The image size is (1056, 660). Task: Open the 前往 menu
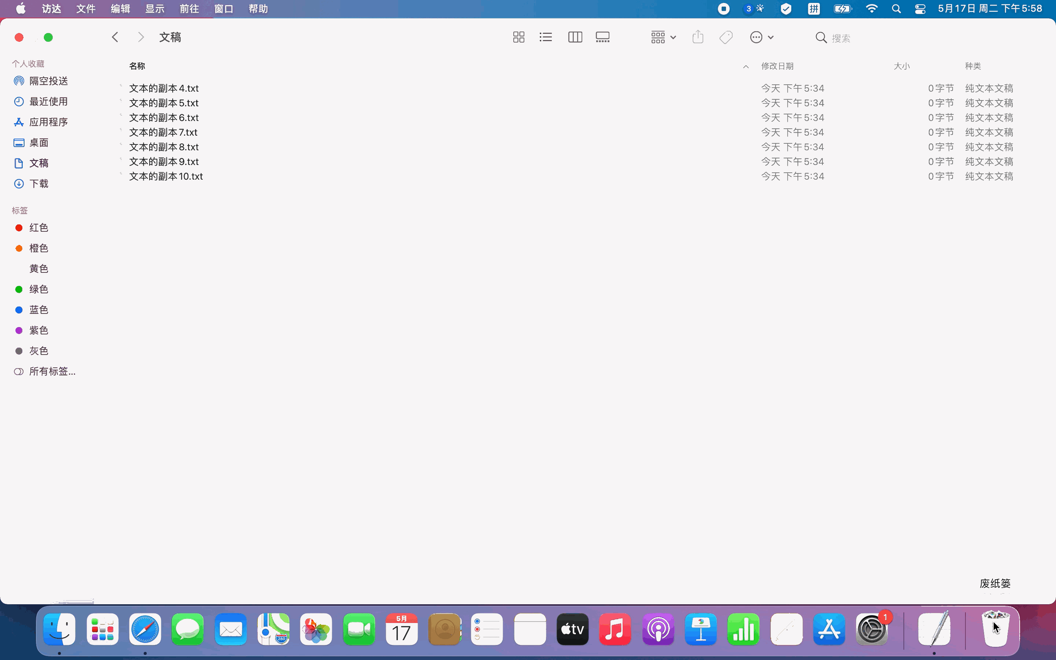tap(189, 9)
